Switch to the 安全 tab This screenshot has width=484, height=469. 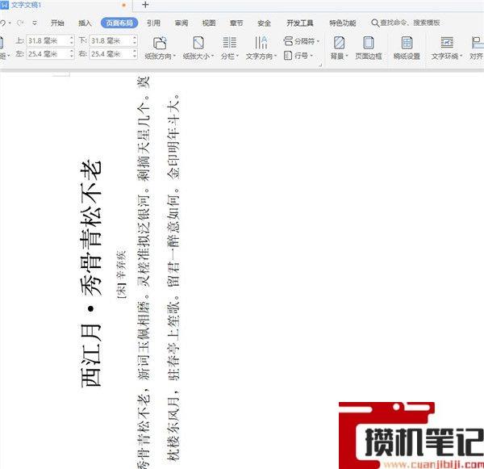[265, 23]
